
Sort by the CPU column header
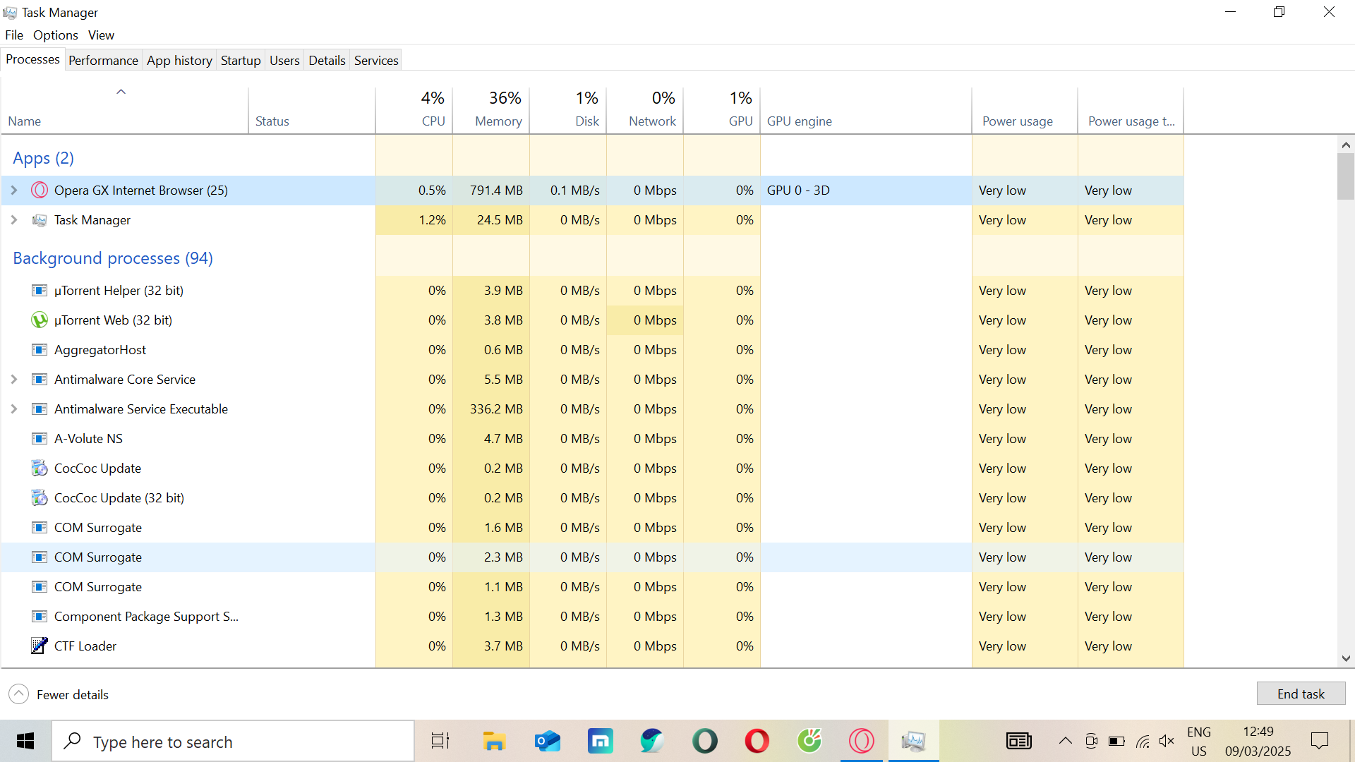pyautogui.click(x=414, y=111)
